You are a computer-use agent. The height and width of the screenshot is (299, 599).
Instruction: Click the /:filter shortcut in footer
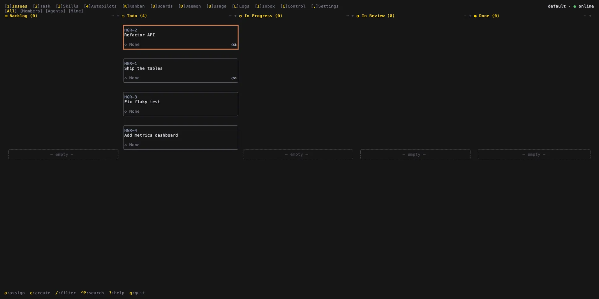point(66,293)
